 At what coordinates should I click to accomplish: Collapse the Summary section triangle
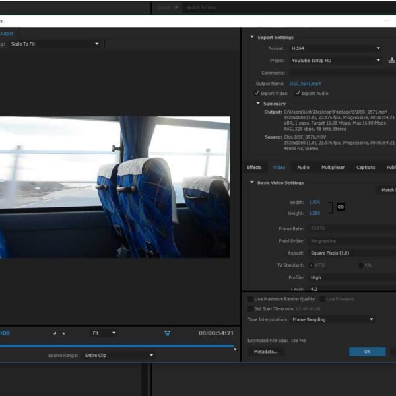pyautogui.click(x=258, y=104)
